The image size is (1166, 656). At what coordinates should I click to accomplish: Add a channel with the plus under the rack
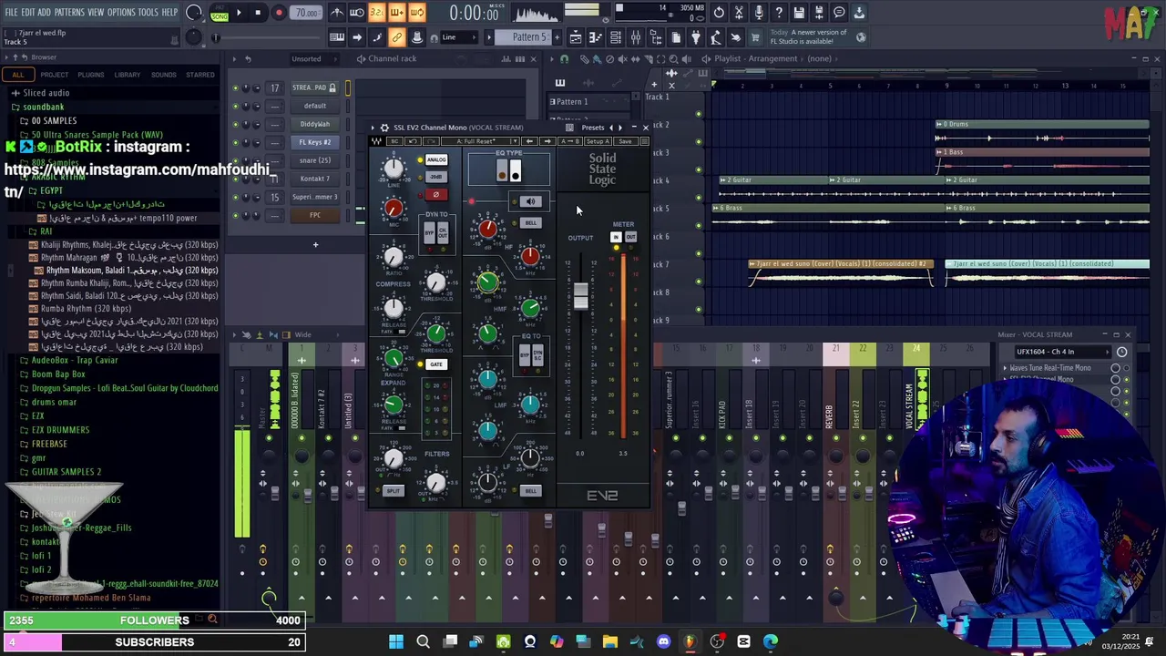[315, 244]
